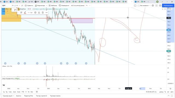Open the Торговая панель tab
The height and width of the screenshot is (98, 175).
click(x=55, y=96)
